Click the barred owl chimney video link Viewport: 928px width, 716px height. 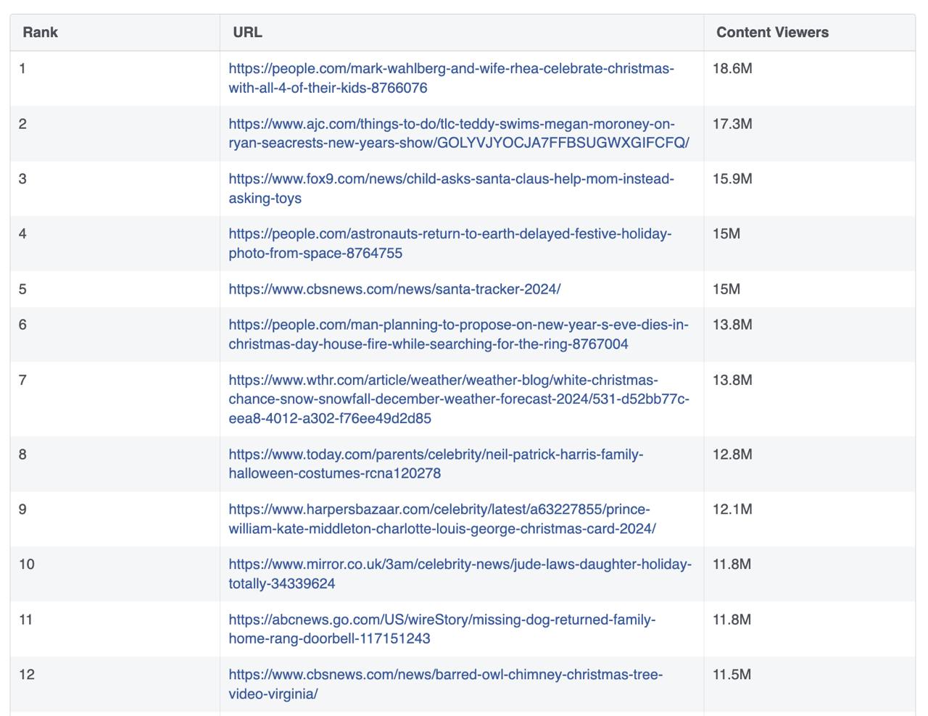point(445,675)
